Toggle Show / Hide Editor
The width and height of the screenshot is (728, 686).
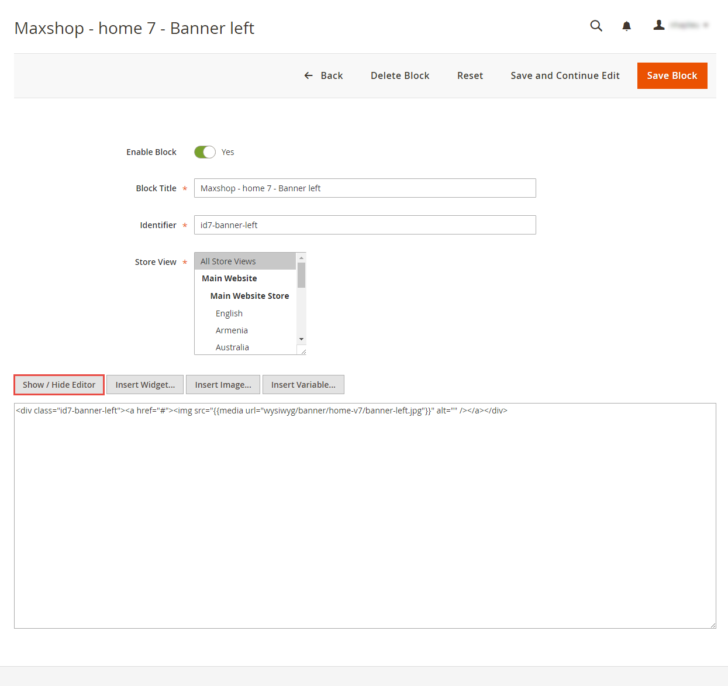tap(59, 385)
